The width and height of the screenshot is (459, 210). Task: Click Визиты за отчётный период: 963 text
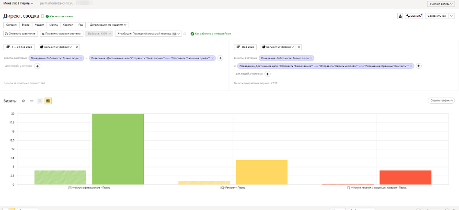click(x=24, y=83)
